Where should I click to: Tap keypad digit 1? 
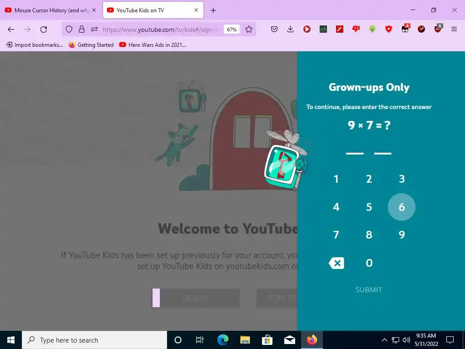336,179
